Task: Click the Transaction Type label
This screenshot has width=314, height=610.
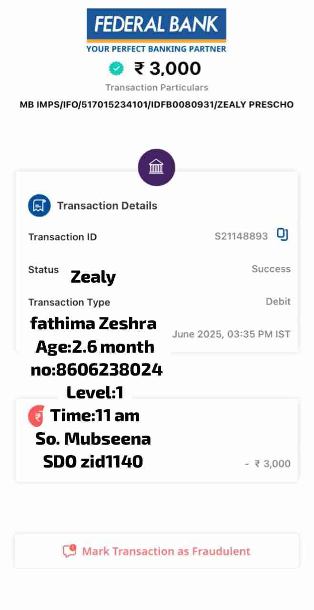Action: coord(69,302)
